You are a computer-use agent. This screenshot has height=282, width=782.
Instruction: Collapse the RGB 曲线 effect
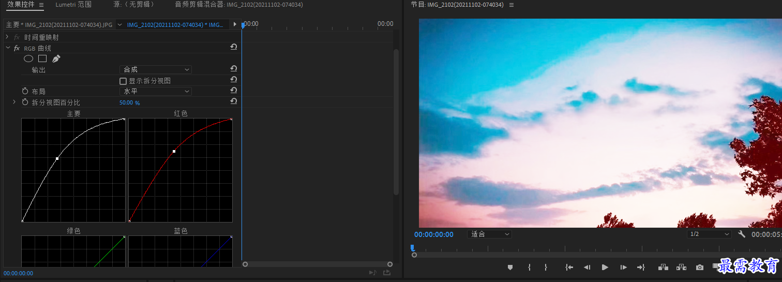[8, 48]
